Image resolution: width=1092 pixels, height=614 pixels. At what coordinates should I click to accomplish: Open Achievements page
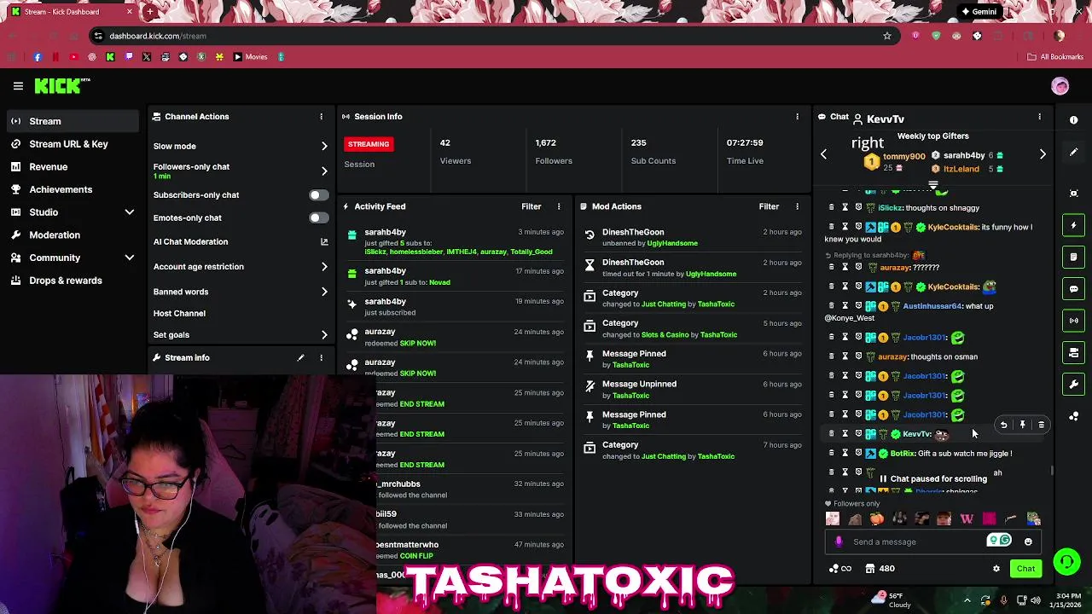(x=71, y=189)
